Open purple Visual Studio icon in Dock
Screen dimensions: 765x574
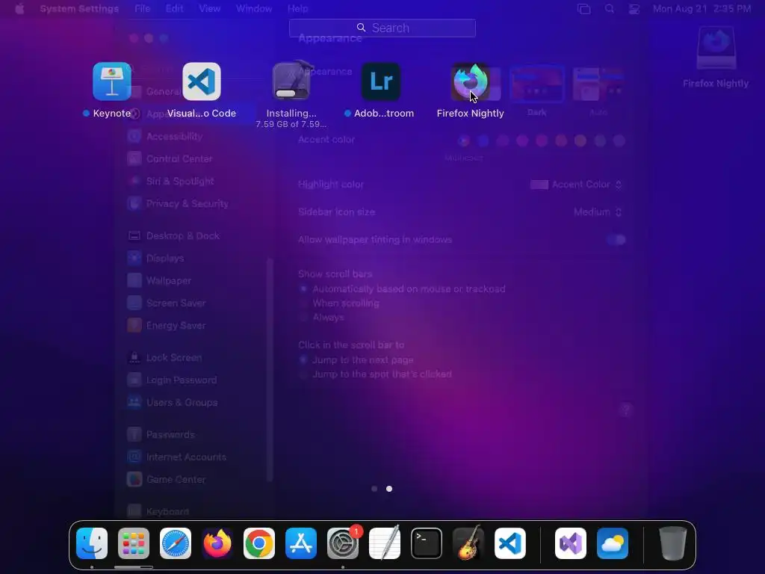pyautogui.click(x=571, y=543)
